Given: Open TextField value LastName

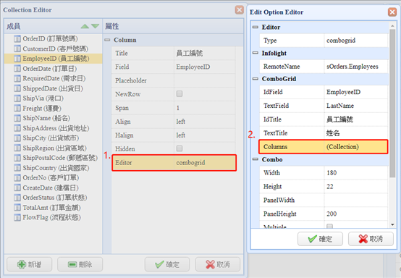Looking at the screenshot, I should pos(356,106).
